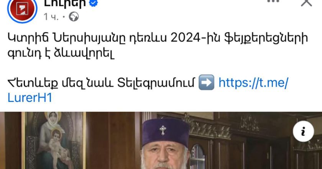Viewport: 322px width, 169px height.
Task: Open the Լուրեր page name
Action: point(65,3)
